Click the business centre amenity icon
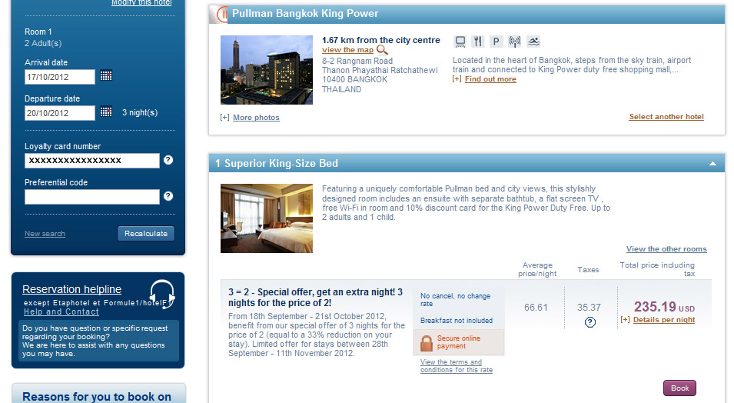 pos(460,42)
